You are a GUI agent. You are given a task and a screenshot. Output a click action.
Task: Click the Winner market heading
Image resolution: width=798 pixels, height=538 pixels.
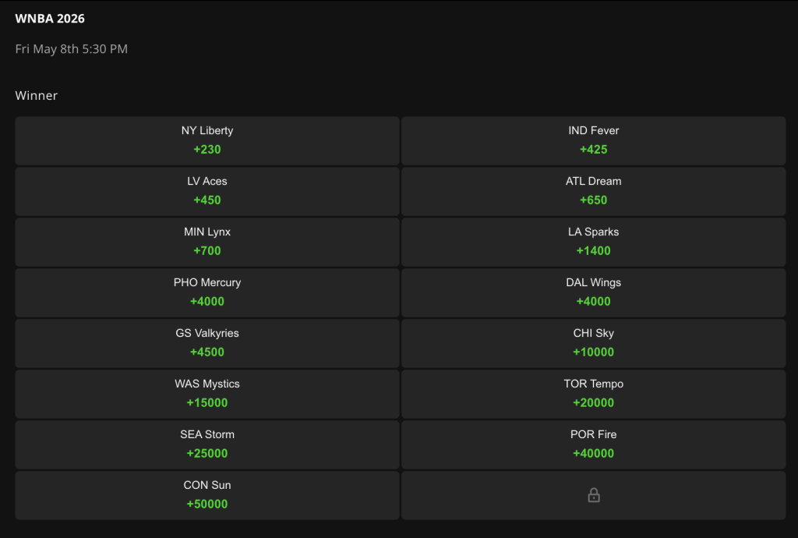(x=37, y=96)
